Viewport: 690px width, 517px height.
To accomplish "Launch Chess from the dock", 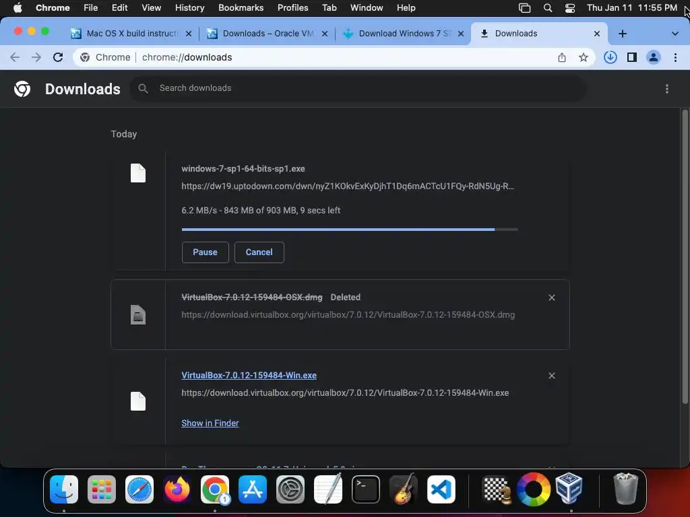I will [x=497, y=489].
